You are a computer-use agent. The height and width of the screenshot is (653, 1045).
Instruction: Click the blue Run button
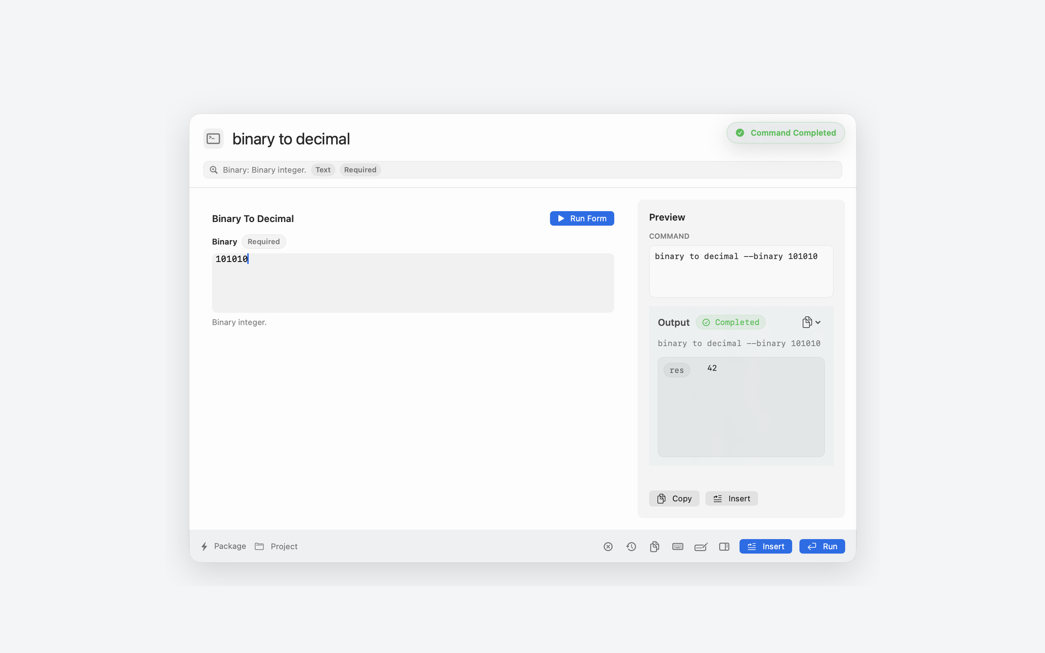click(822, 546)
